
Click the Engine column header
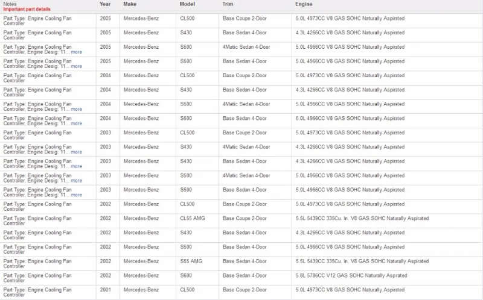[304, 4]
